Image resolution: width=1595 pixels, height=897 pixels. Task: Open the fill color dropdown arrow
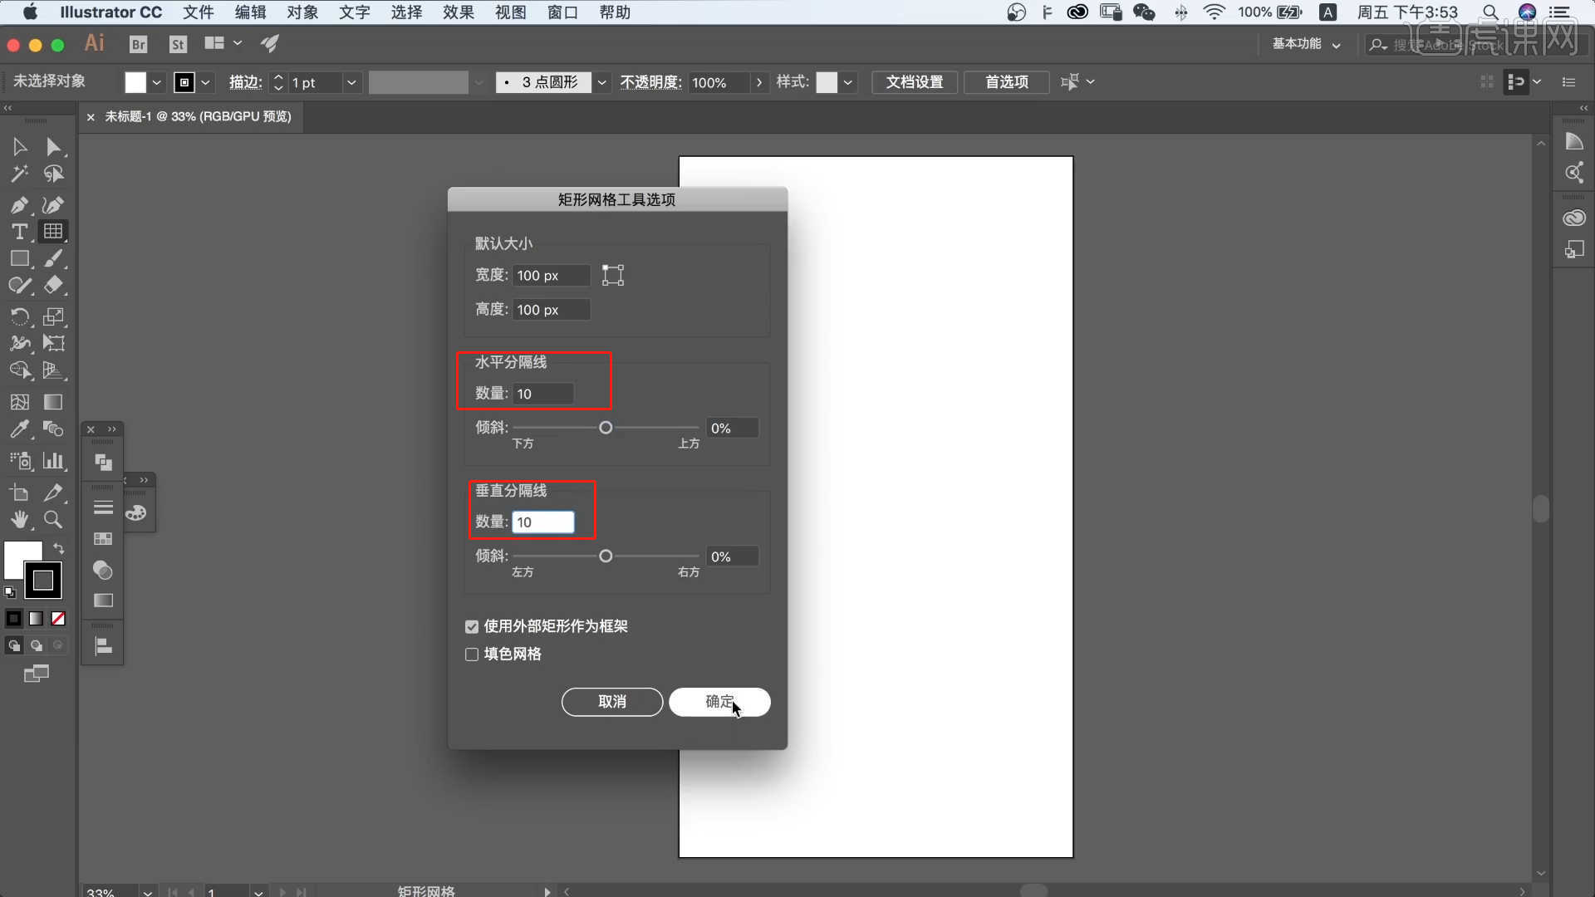tap(156, 82)
